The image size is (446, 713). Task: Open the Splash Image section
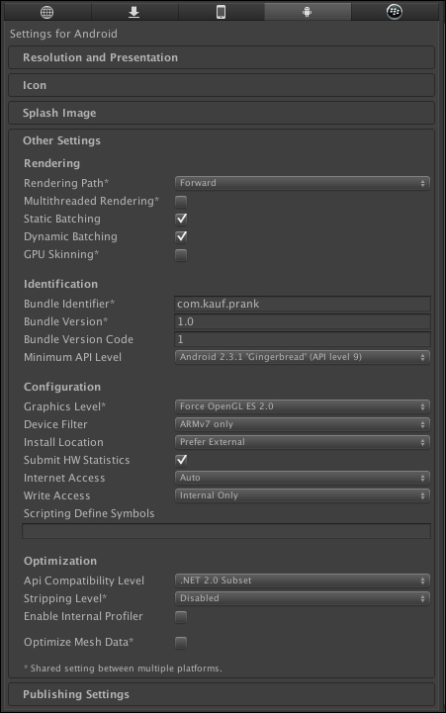tap(222, 113)
